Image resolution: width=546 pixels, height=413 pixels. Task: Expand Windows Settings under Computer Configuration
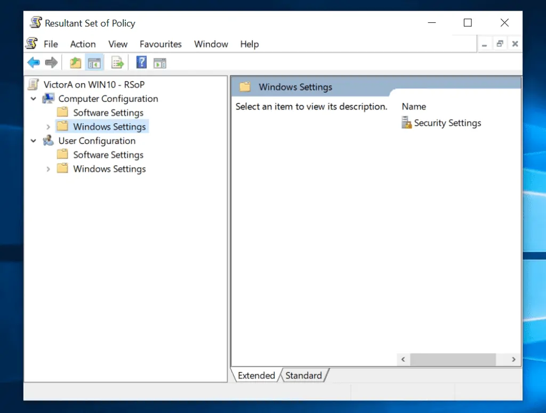click(48, 127)
